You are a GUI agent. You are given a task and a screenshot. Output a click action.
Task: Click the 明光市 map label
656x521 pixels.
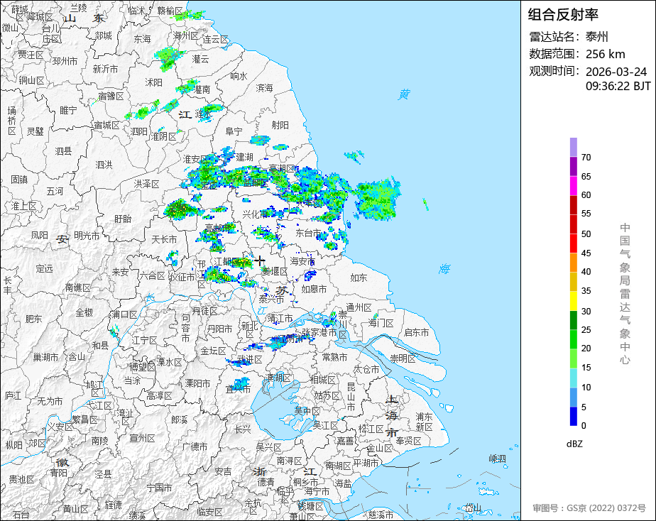pyautogui.click(x=87, y=236)
